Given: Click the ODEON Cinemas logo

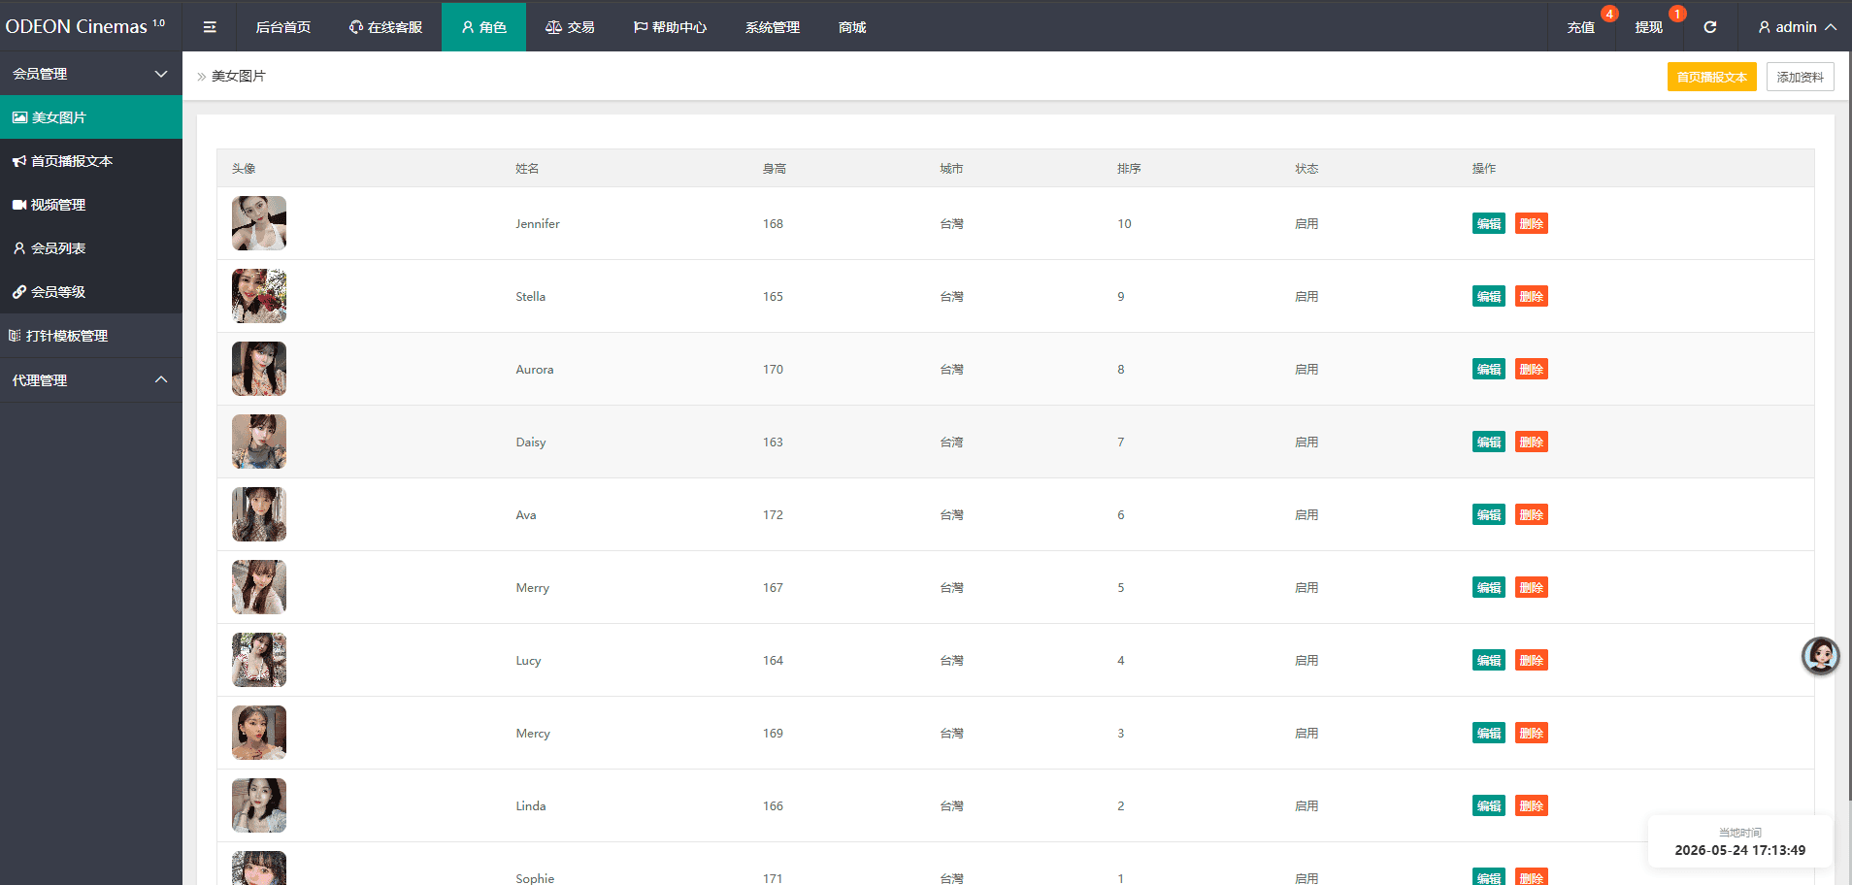Looking at the screenshot, I should (85, 26).
